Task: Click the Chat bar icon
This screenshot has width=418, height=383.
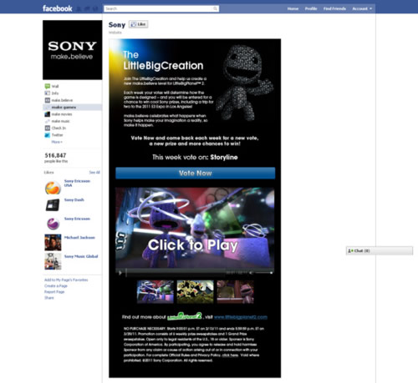Action: (350, 250)
